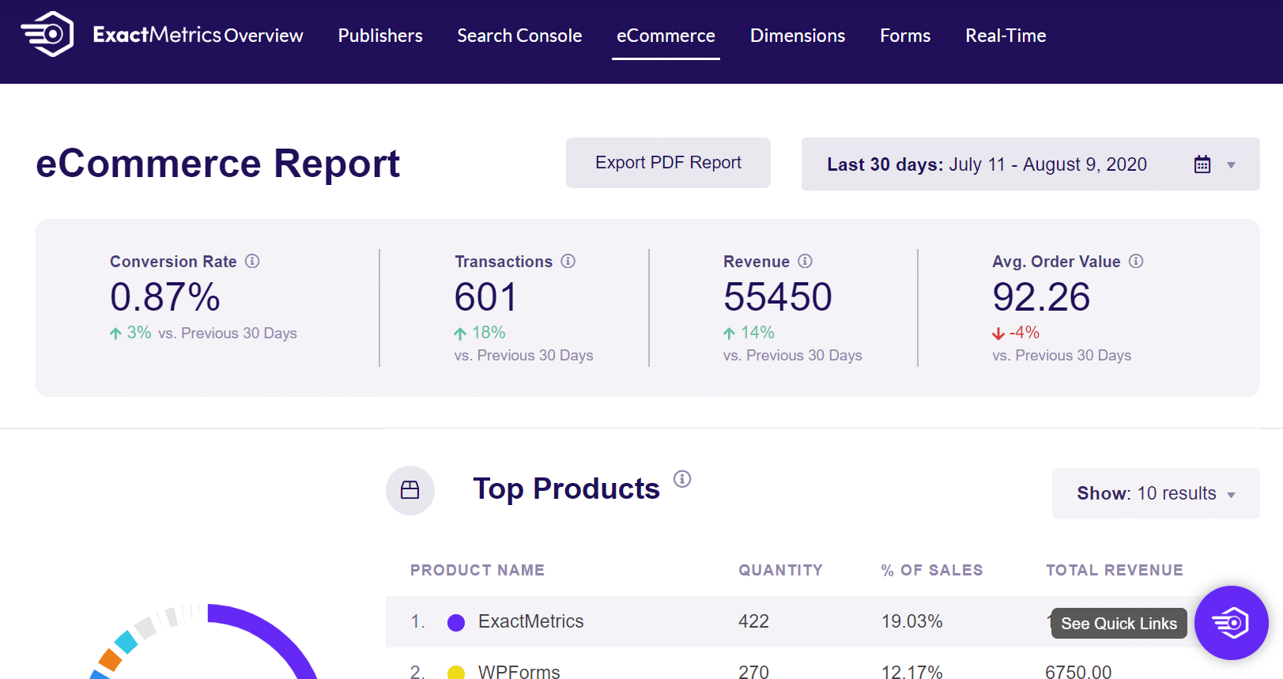Click the 12.17% sales value
Screen dimensions: 1283x679
(912, 672)
